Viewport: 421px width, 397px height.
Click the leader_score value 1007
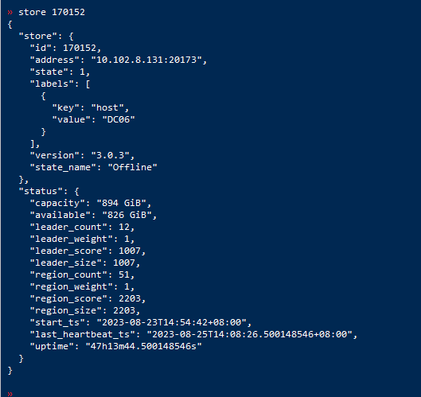(130, 251)
